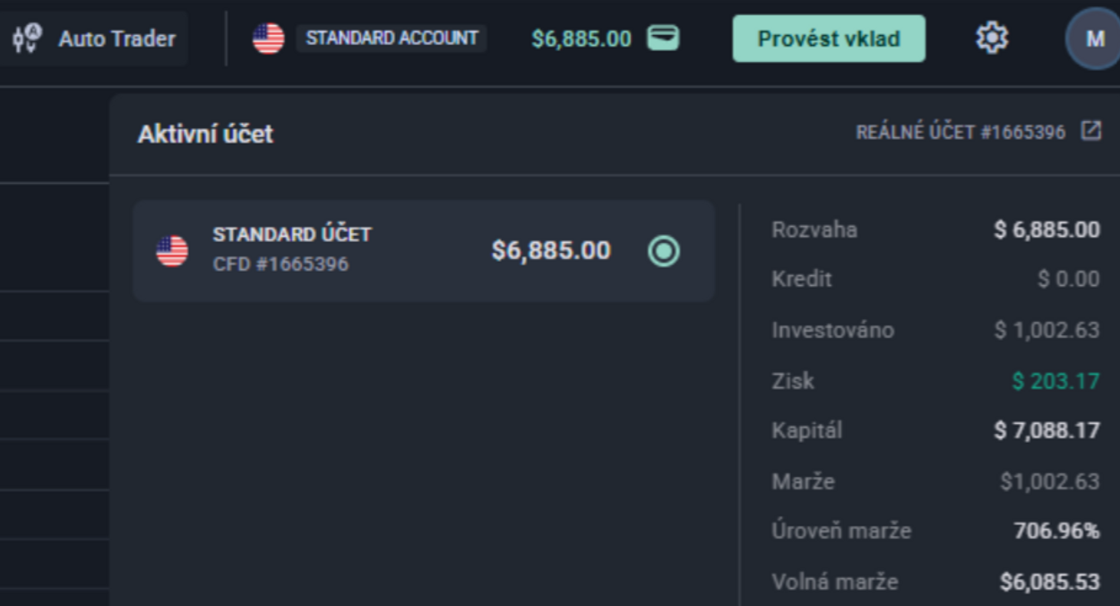
Task: Click Provést vklad deposit button
Action: [829, 39]
